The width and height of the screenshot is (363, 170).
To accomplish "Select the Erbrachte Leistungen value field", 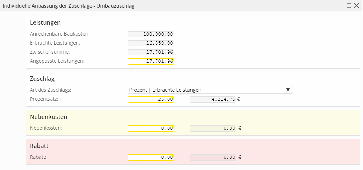I will pos(151,43).
